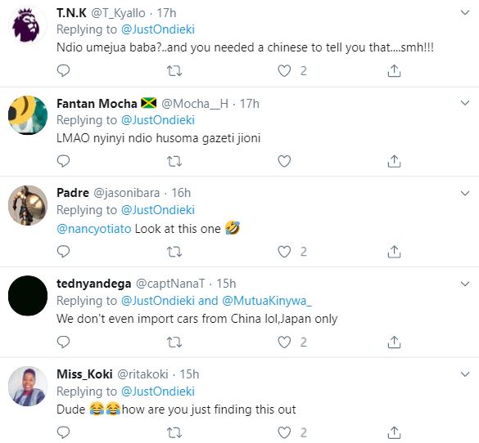Expand options menu for Fantan Mocha's tweet
The width and height of the screenshot is (479, 443).
click(x=464, y=103)
